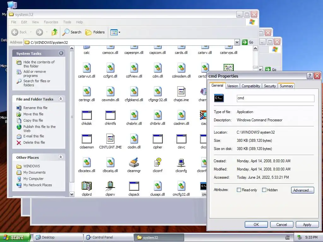323x242 pixels.
Task: Click Rename this file link
Action: [35, 108]
